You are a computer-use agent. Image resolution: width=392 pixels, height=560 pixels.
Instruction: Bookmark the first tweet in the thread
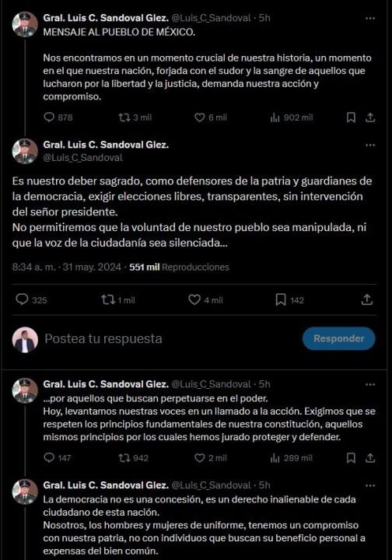[x=351, y=117]
